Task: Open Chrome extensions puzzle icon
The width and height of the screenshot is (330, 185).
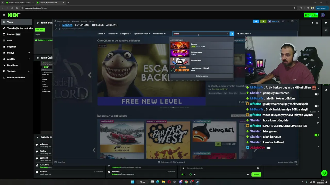Action: [301, 8]
